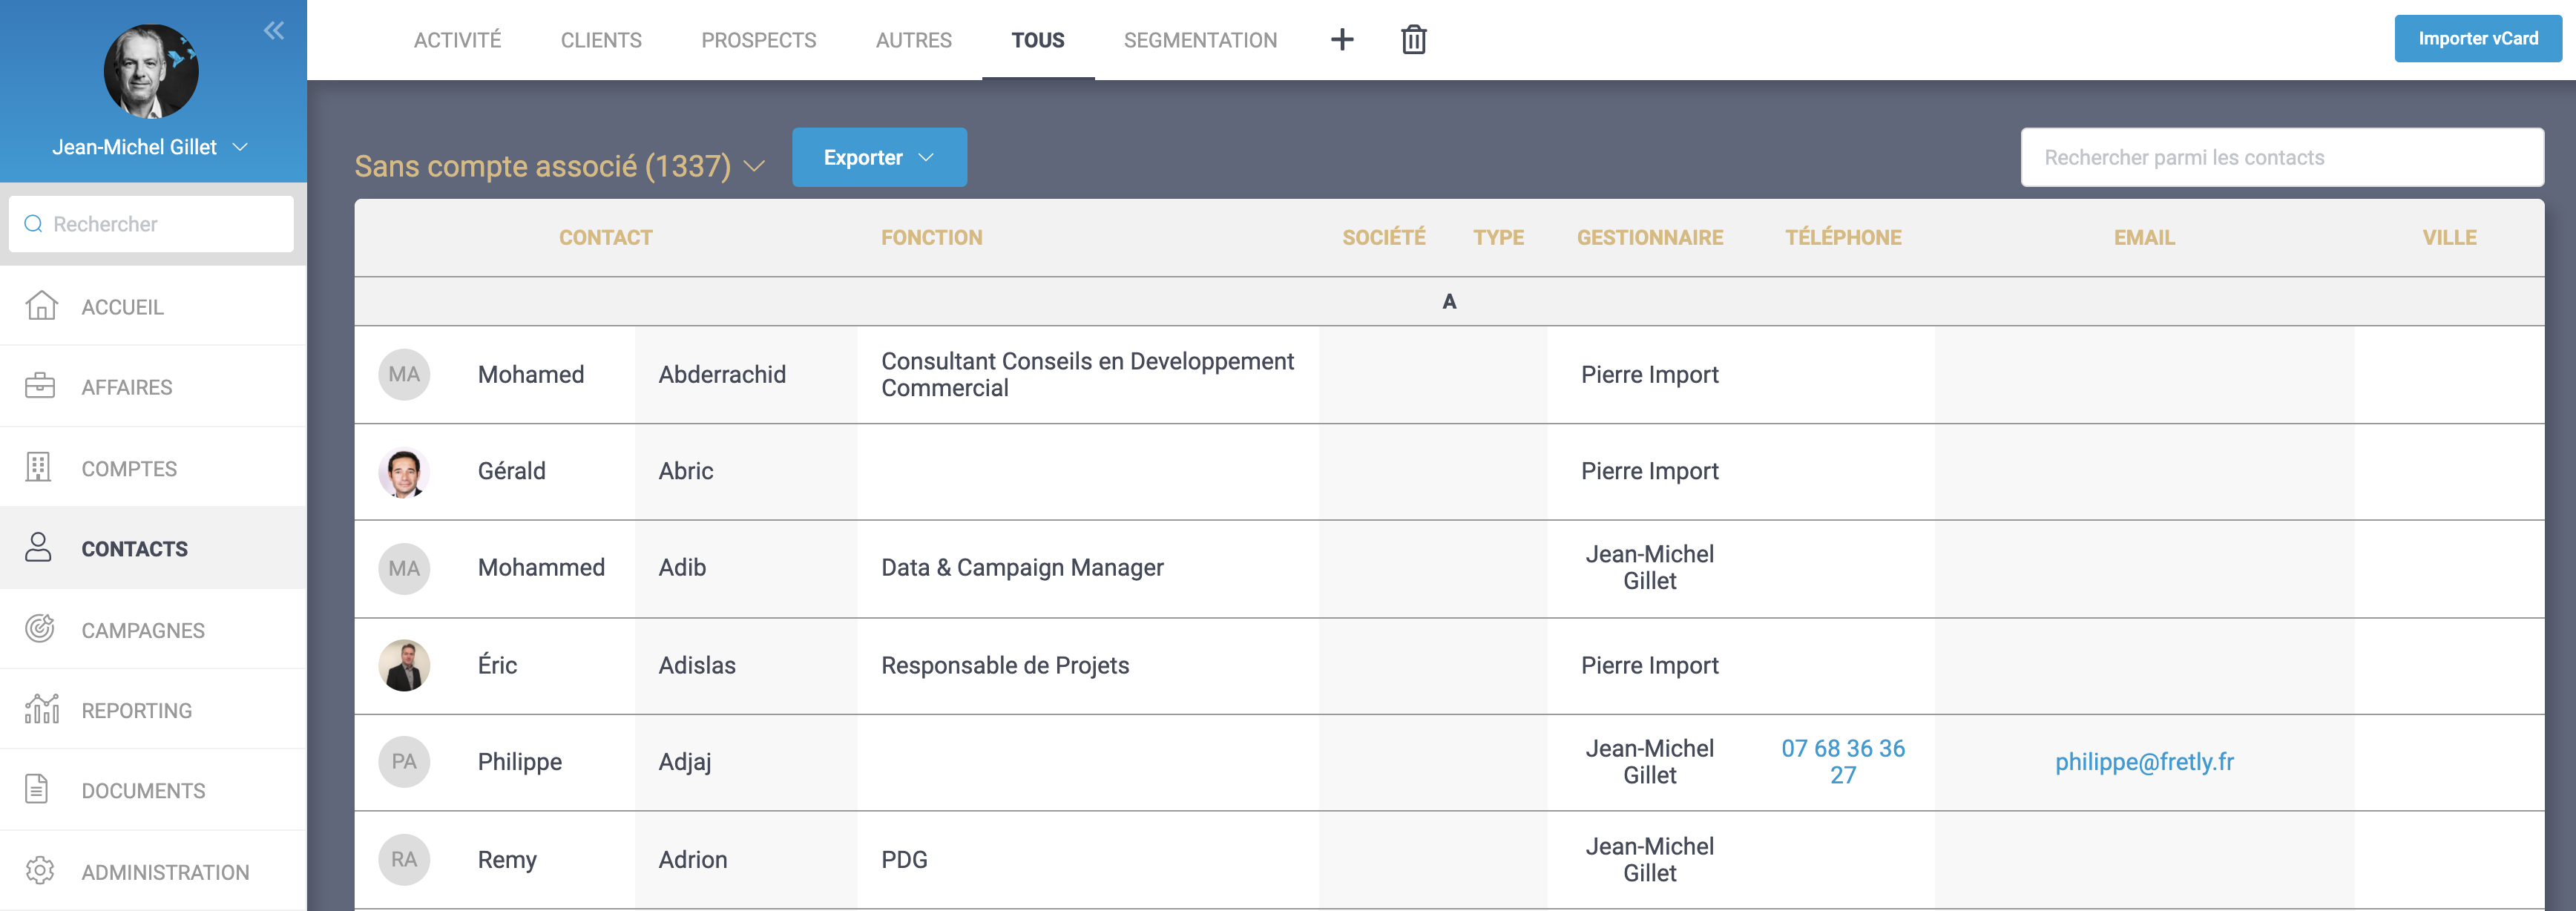This screenshot has height=911, width=2576.
Task: Switch to the Prospects tab
Action: (758, 40)
